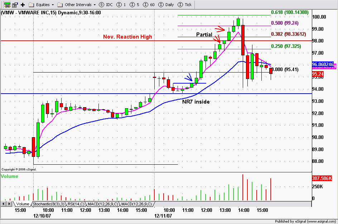Image resolution: width=338 pixels, height=224 pixels.
Task: Open the Other Intervals dropdown
Action: pos(77,5)
